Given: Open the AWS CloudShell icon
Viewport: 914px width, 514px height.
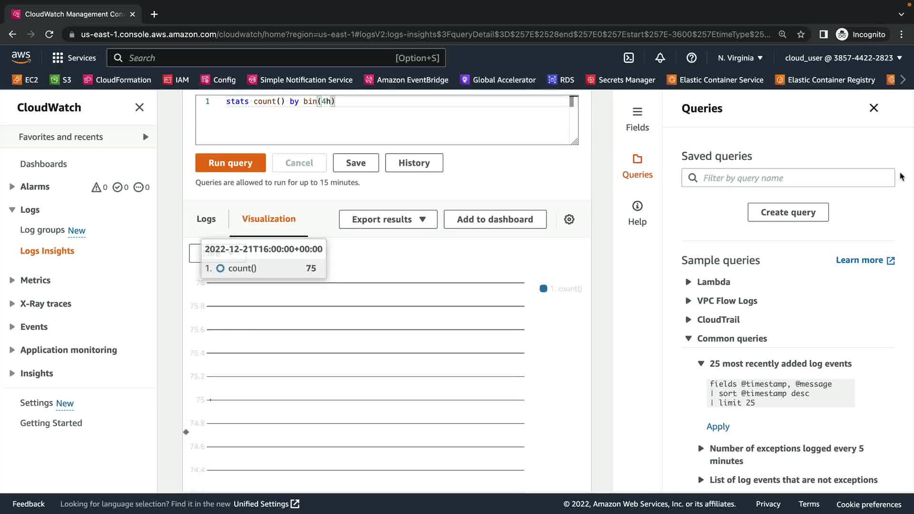Looking at the screenshot, I should pos(629,58).
